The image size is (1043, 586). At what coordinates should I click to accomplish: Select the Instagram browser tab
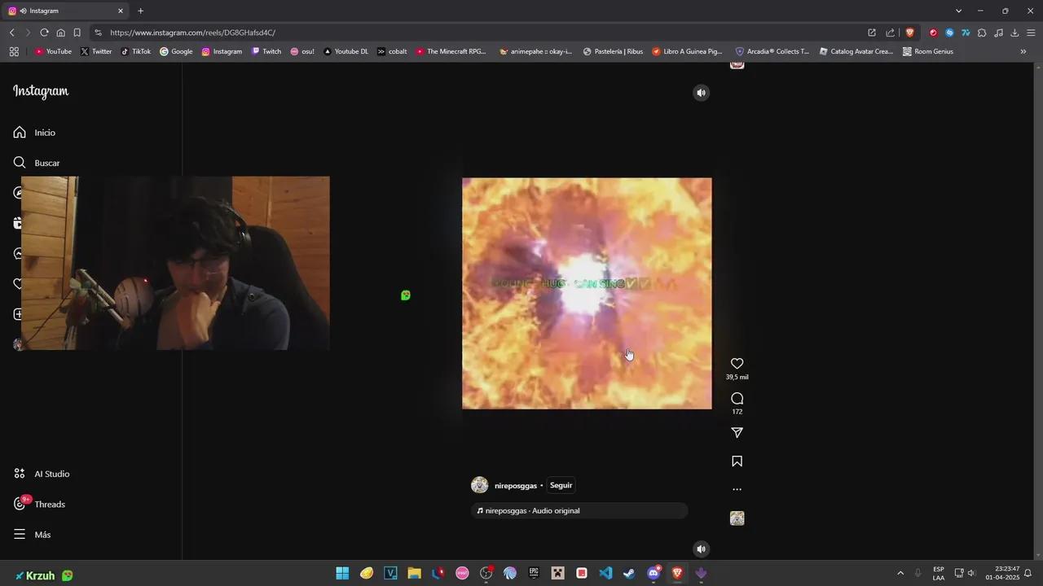click(65, 11)
